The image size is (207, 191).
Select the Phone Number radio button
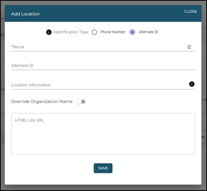[95, 32]
